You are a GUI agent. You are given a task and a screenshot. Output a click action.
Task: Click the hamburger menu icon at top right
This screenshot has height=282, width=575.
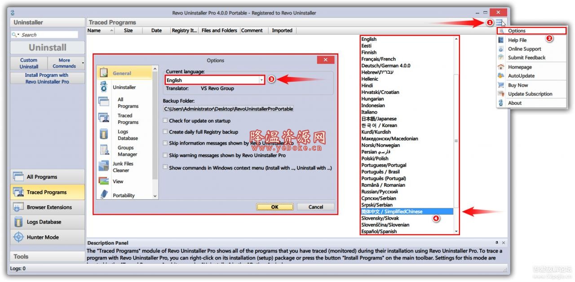tap(500, 22)
